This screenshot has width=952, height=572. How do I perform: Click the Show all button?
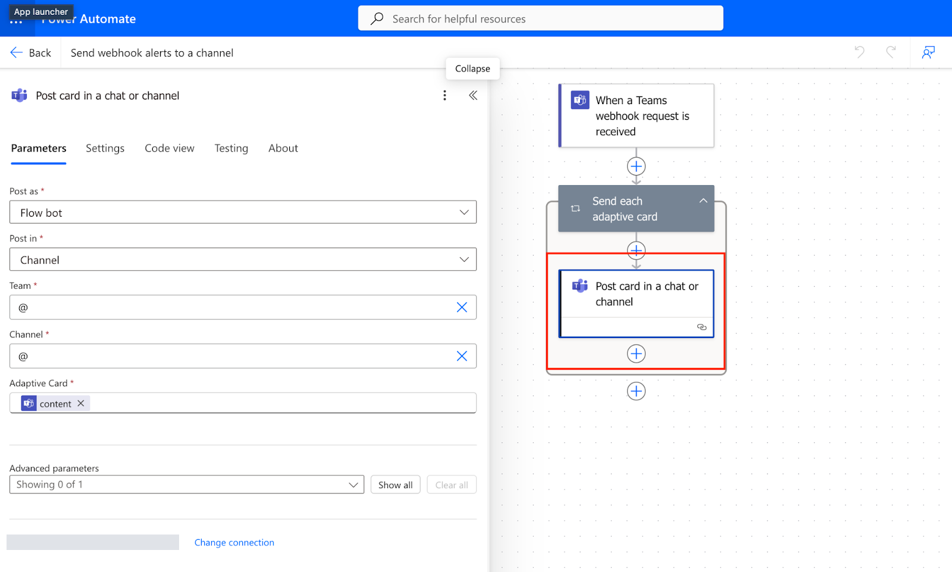tap(396, 485)
